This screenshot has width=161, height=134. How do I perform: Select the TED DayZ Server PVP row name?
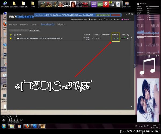pyautogui.click(x=41, y=38)
